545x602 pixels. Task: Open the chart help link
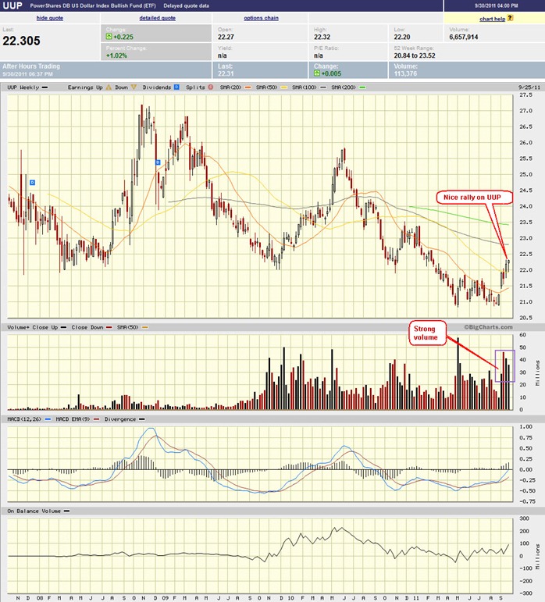[x=492, y=19]
